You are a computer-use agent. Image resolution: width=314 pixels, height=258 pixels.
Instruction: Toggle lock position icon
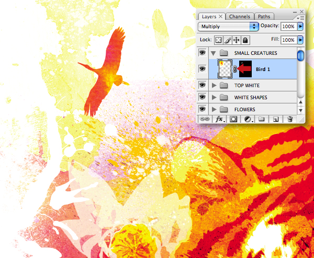pos(237,40)
